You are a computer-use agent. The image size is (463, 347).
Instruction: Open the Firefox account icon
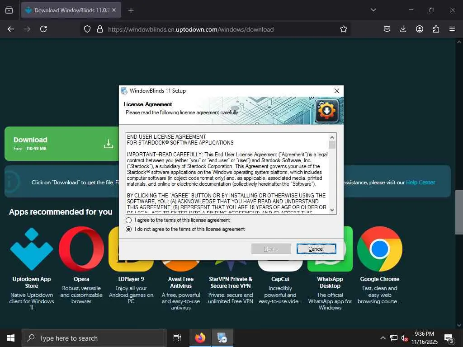coord(419,29)
